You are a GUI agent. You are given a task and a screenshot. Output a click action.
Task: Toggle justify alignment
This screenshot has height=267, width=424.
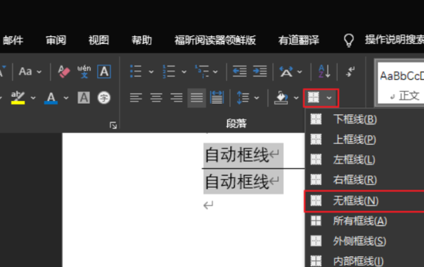(196, 98)
